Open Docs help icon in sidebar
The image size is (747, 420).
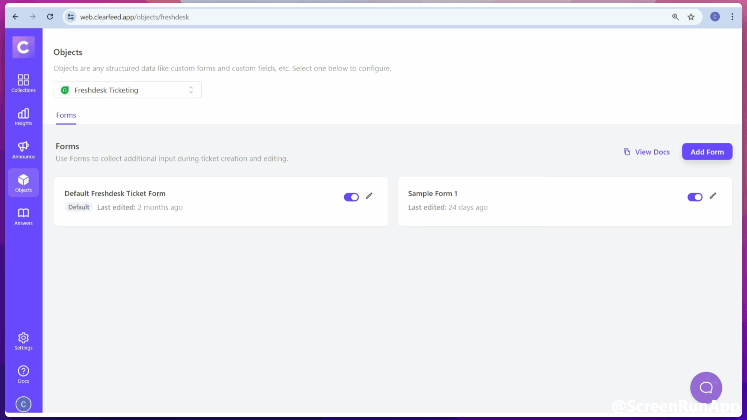point(23,374)
